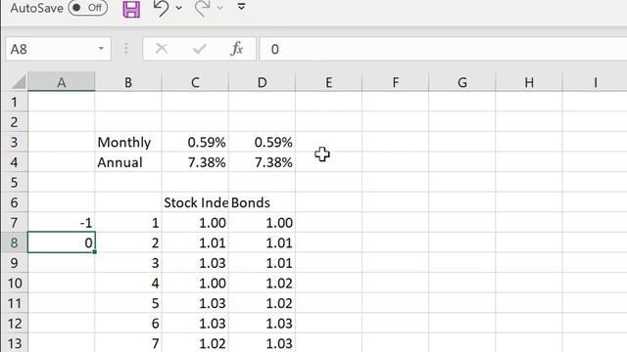Select column H header
Screen dimensions: 627x352
point(529,82)
